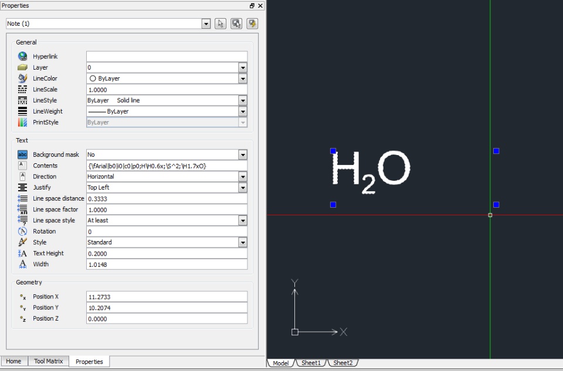
Task: Click the bottom-left blue grip of the note
Action: (333, 205)
